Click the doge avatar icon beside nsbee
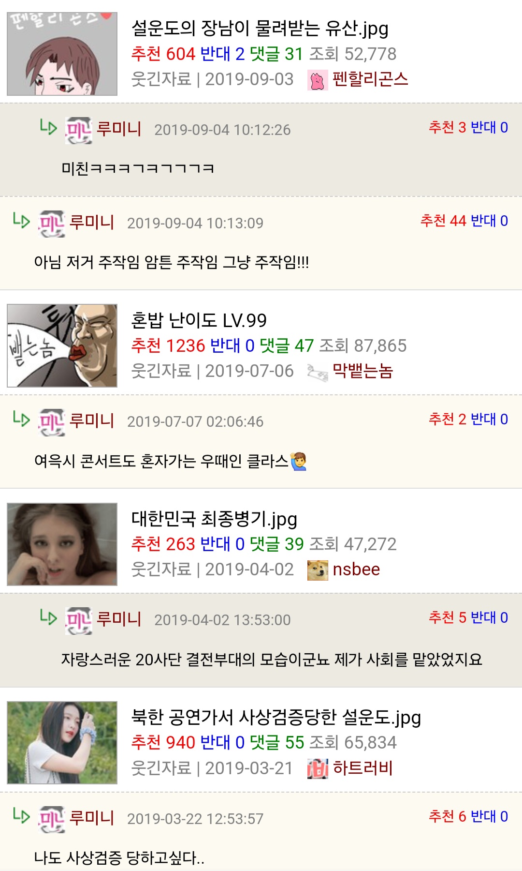The width and height of the screenshot is (522, 871). pos(318,570)
